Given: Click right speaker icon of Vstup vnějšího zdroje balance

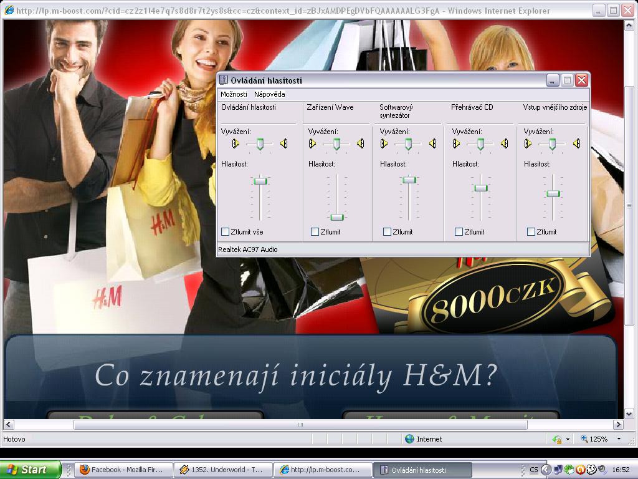Looking at the screenshot, I should [577, 143].
